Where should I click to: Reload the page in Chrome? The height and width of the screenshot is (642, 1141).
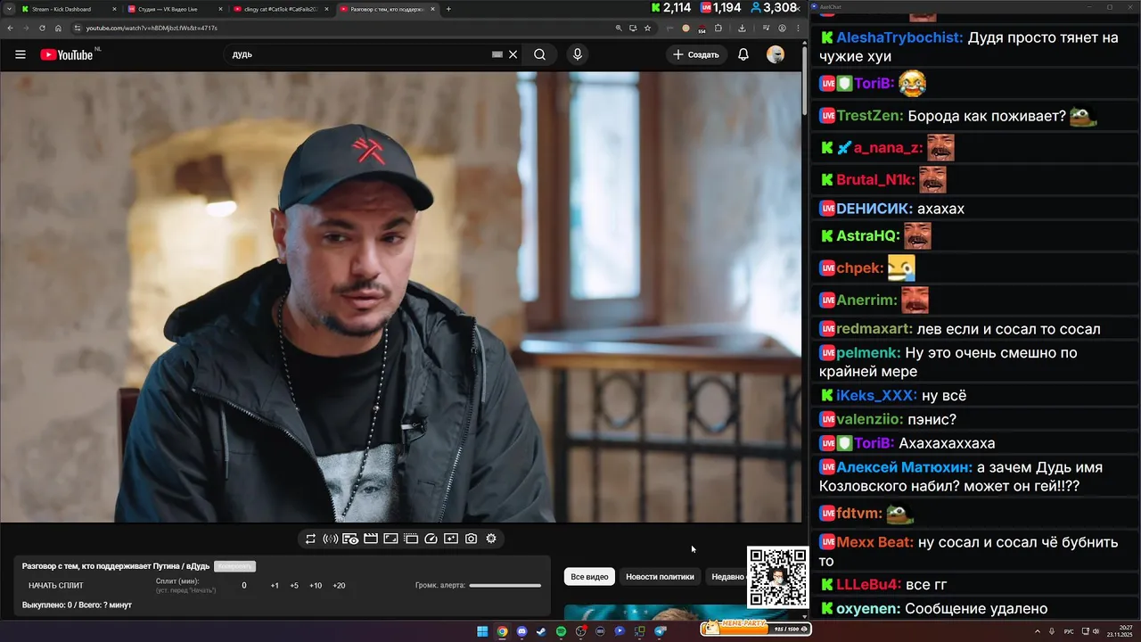pos(42,28)
